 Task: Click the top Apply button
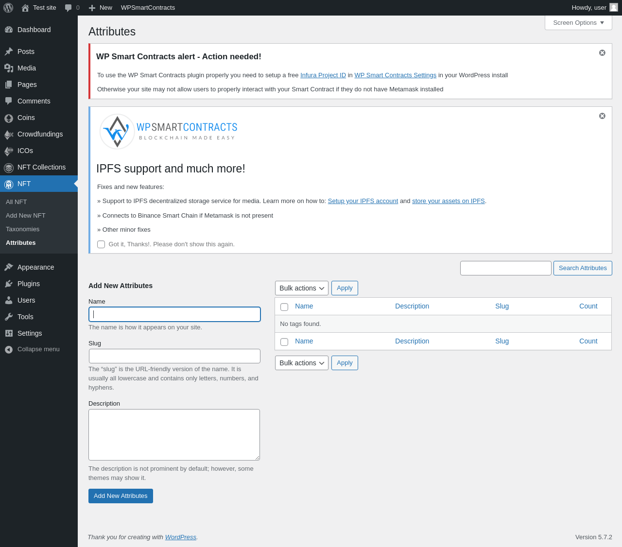point(345,288)
